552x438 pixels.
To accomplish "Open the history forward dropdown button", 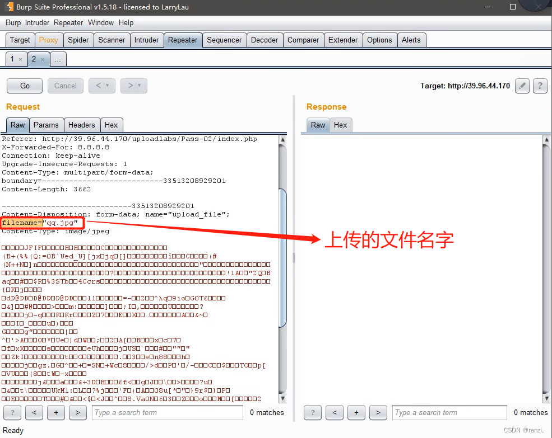I will pyautogui.click(x=134, y=86).
